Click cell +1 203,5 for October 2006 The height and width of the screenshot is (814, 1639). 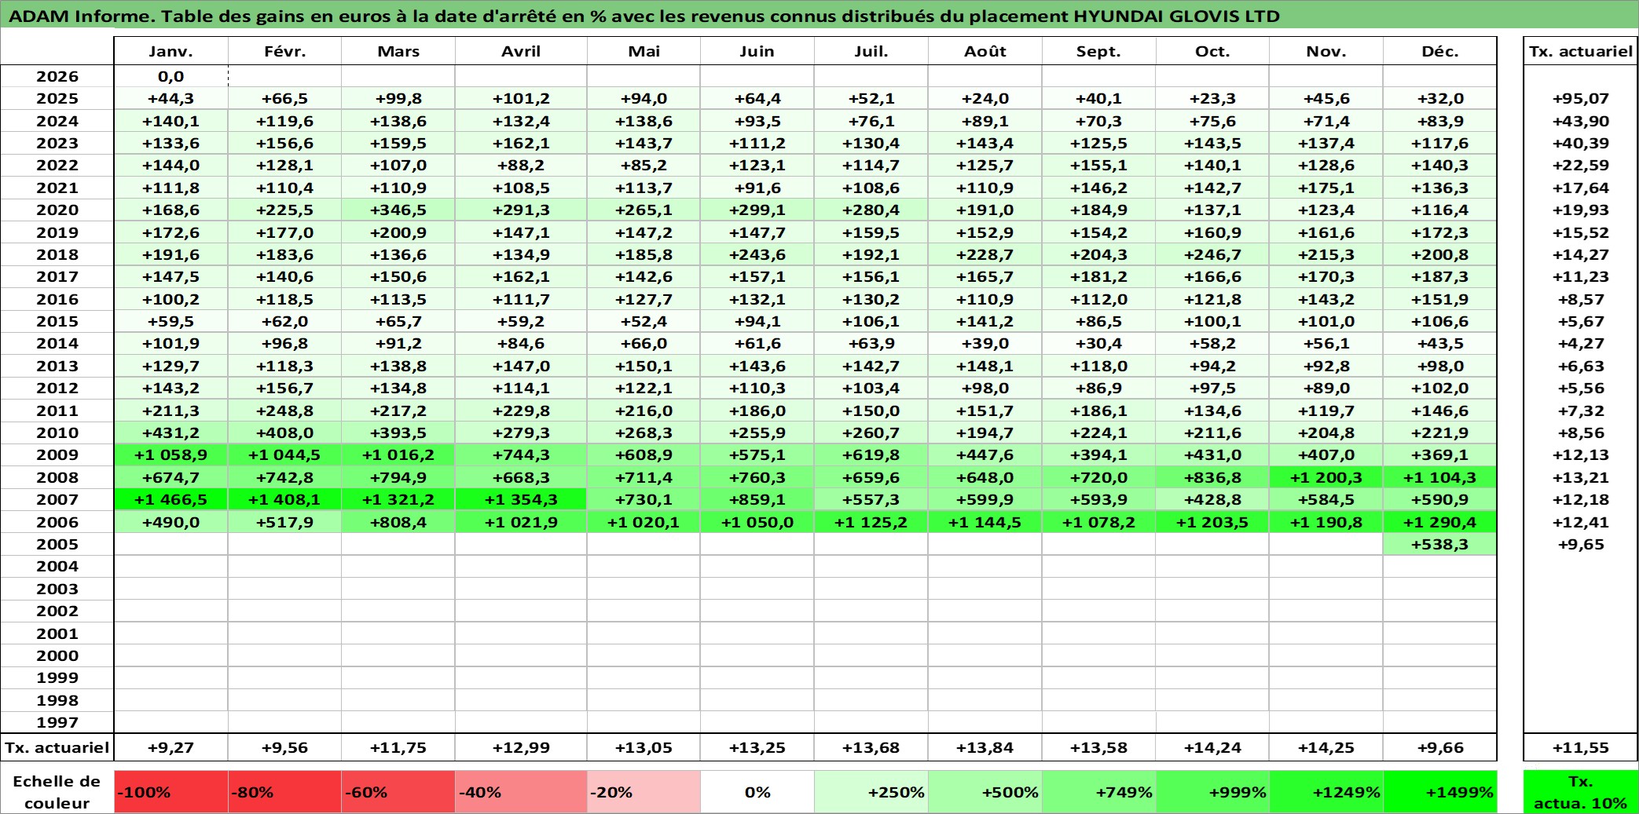point(1212,522)
